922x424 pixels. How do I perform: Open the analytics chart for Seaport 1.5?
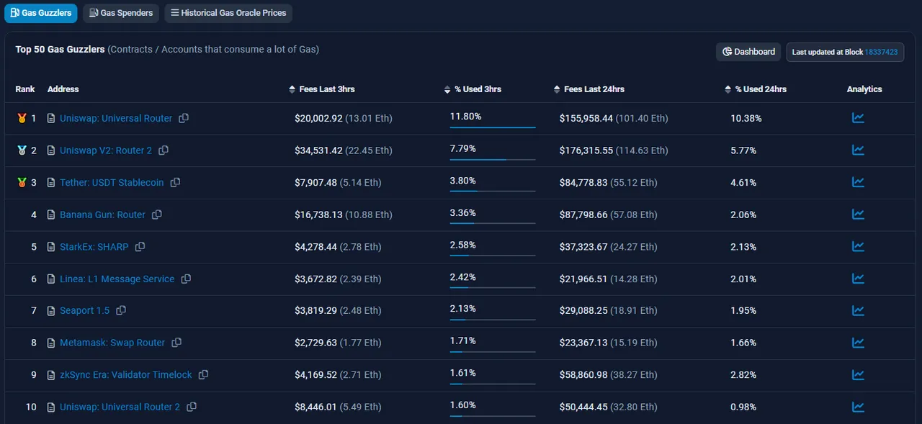coord(858,310)
